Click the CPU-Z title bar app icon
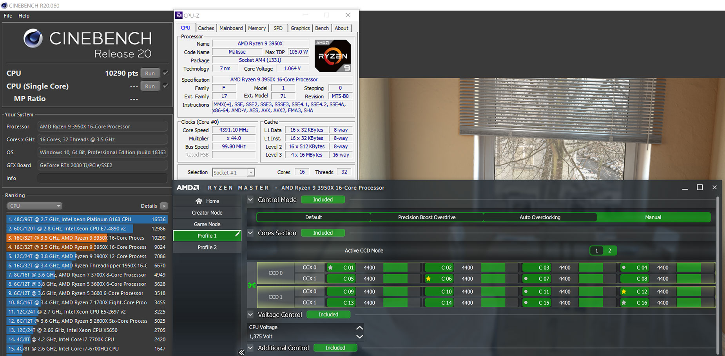The image size is (725, 356). point(179,15)
